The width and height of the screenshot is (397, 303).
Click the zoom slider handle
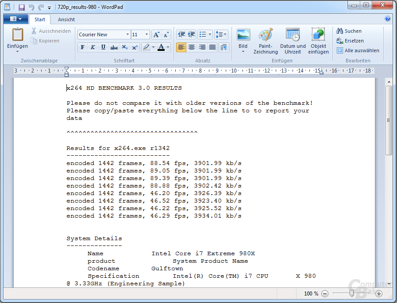point(352,293)
